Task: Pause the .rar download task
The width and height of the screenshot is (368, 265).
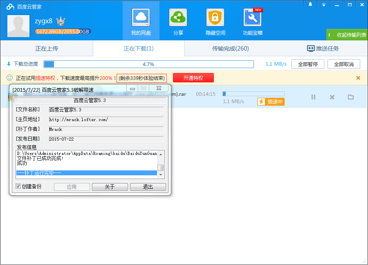Action: (313, 97)
